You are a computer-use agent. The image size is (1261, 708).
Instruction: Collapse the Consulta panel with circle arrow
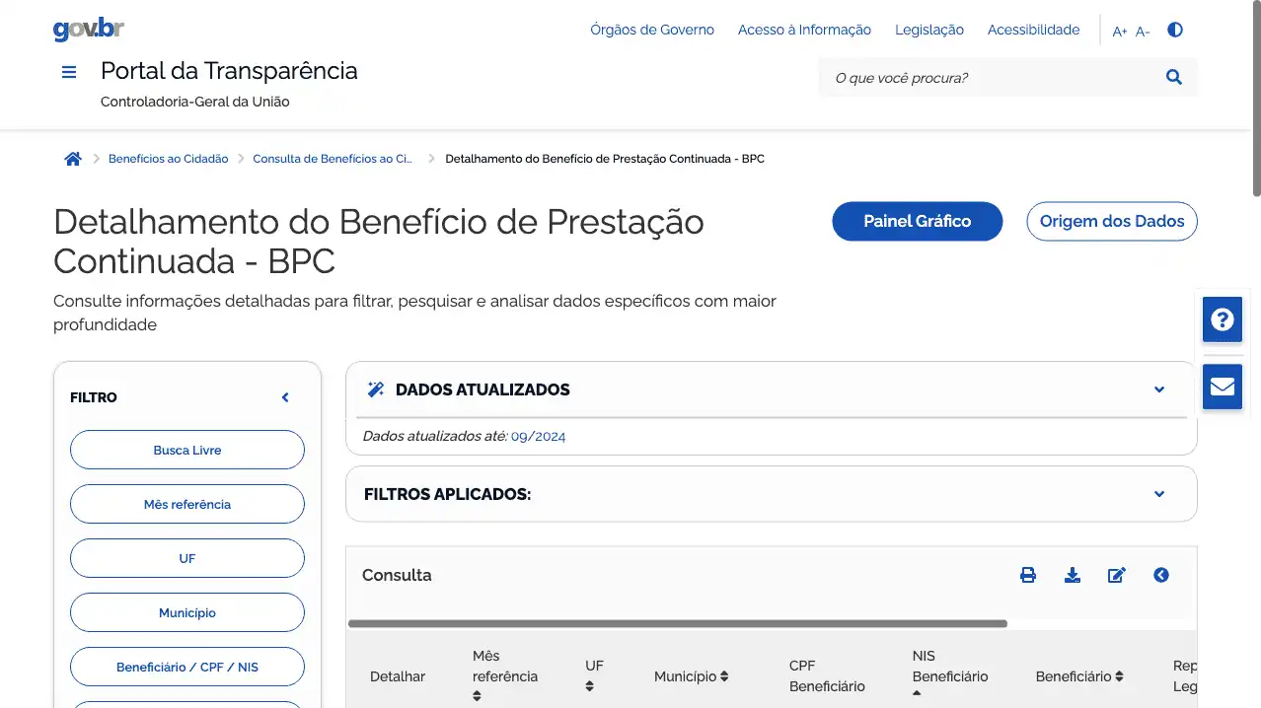tap(1161, 575)
